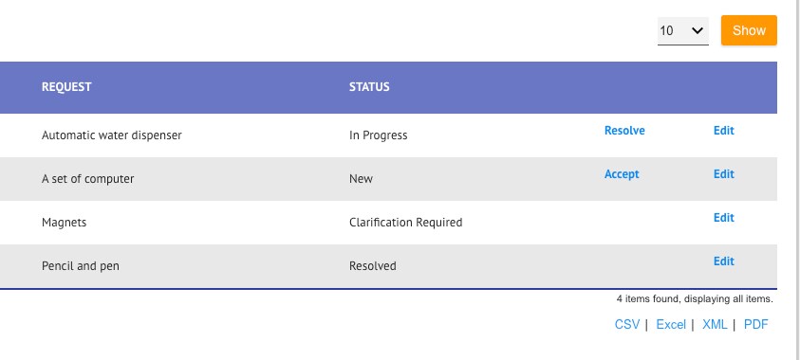
Task: Export the table as CSV
Action: point(627,324)
